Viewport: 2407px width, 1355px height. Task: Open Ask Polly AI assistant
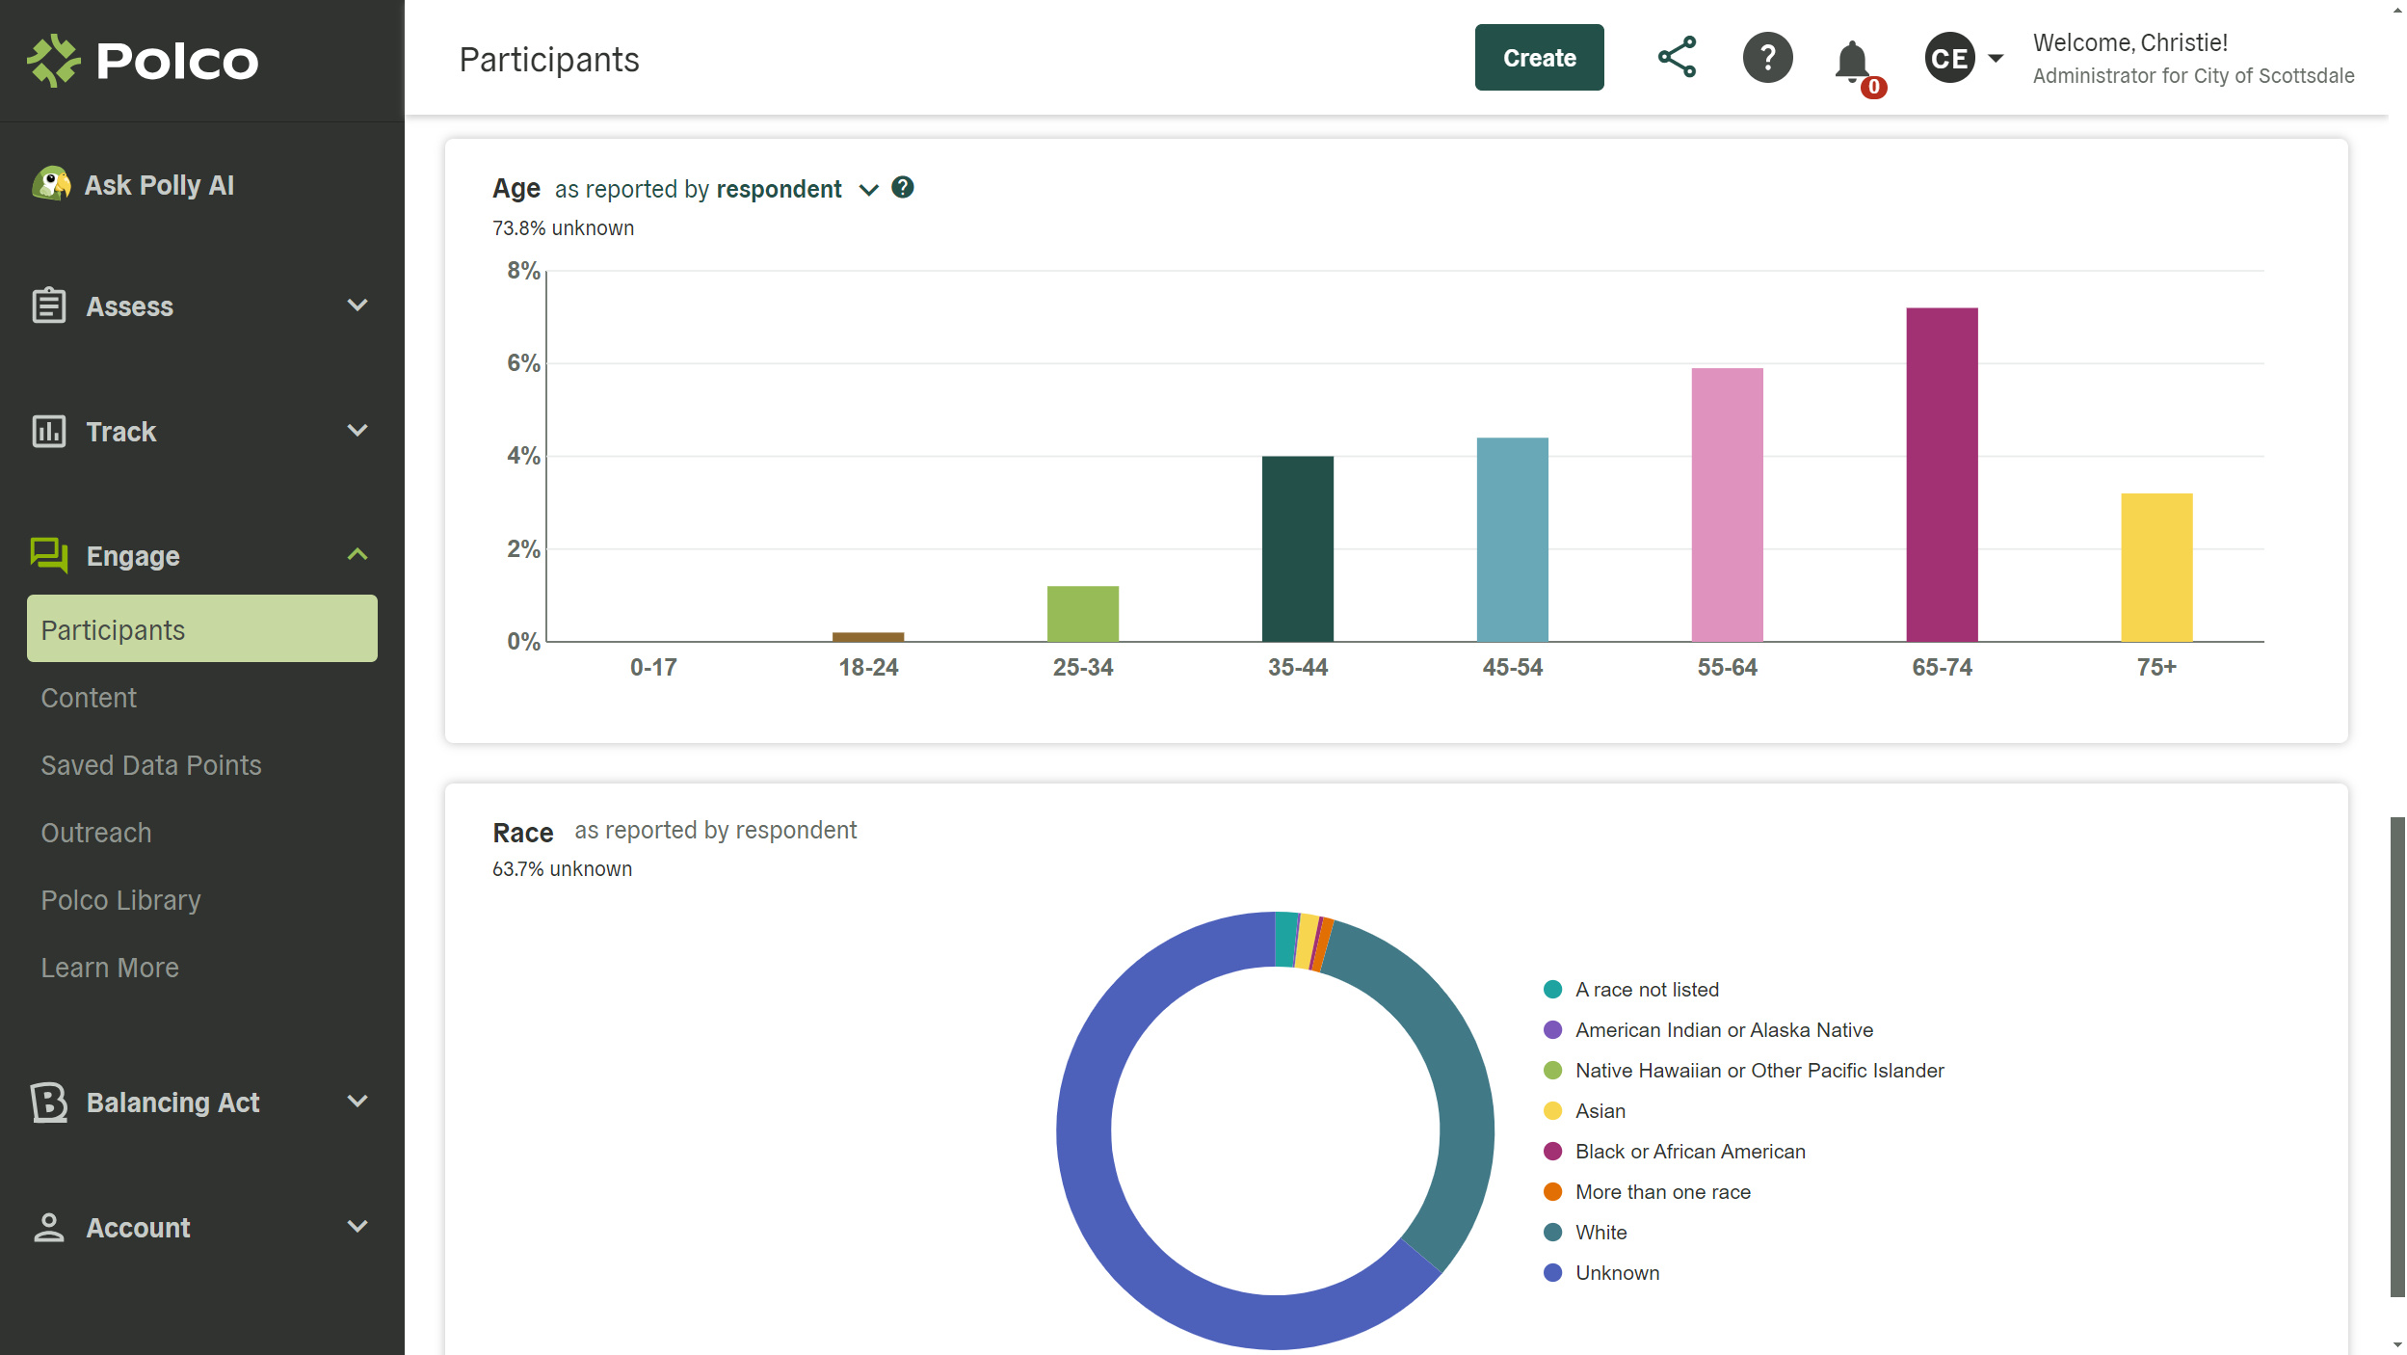tap(158, 184)
